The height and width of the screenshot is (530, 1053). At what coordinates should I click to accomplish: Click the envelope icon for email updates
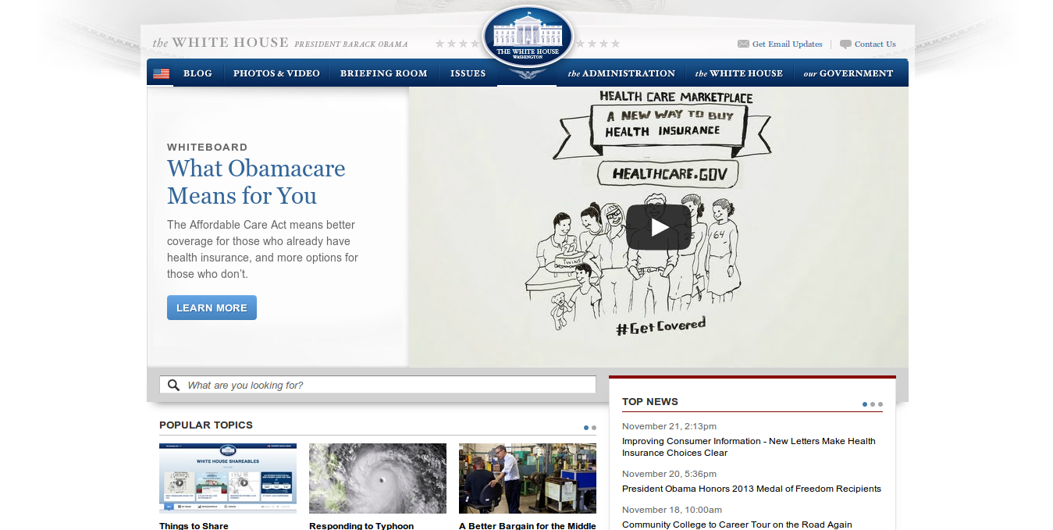(x=743, y=44)
